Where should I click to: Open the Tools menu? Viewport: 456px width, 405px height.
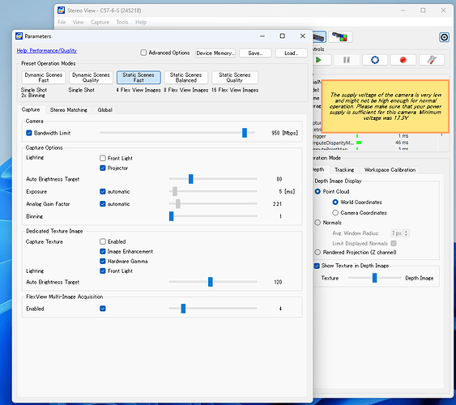122,23
